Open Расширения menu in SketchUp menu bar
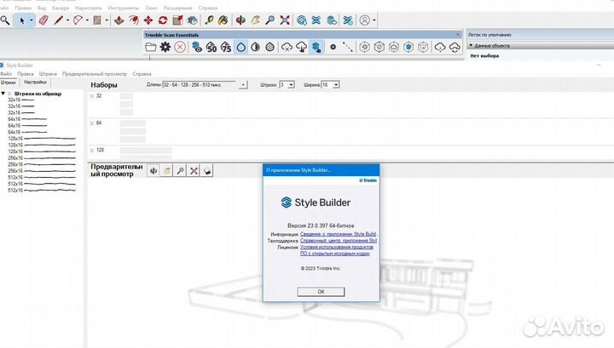 (177, 8)
